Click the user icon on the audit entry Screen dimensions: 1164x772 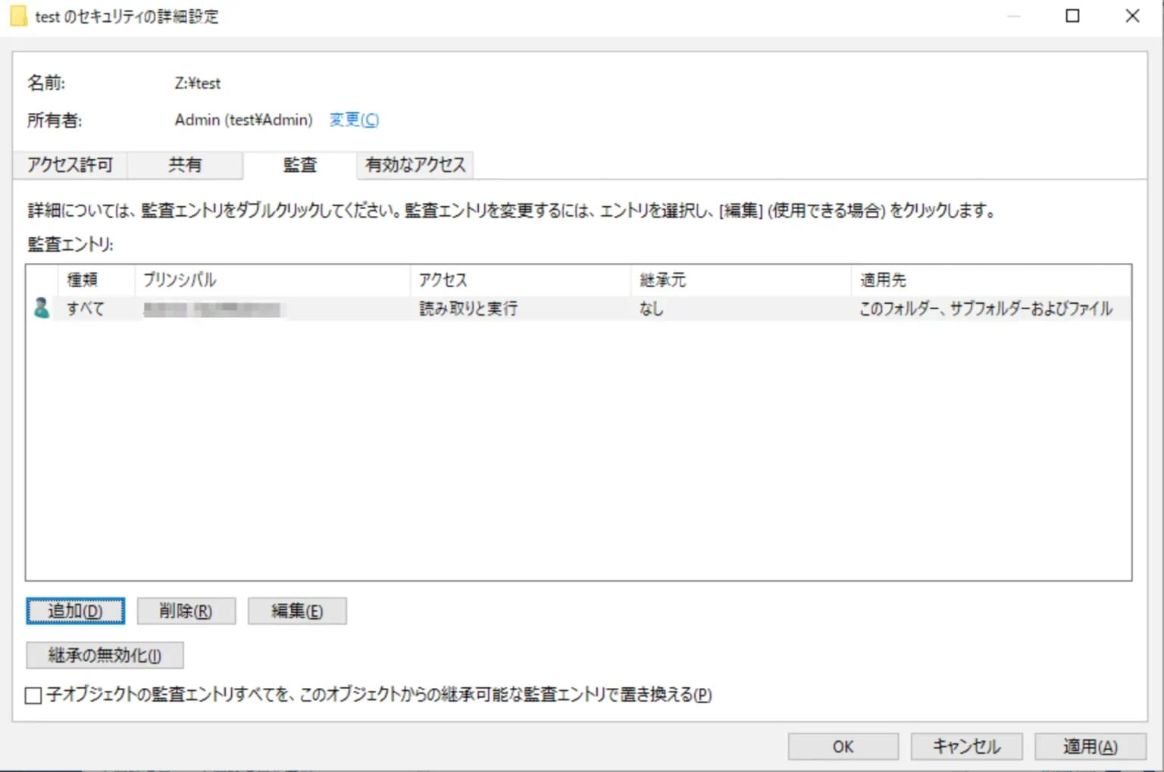point(43,308)
